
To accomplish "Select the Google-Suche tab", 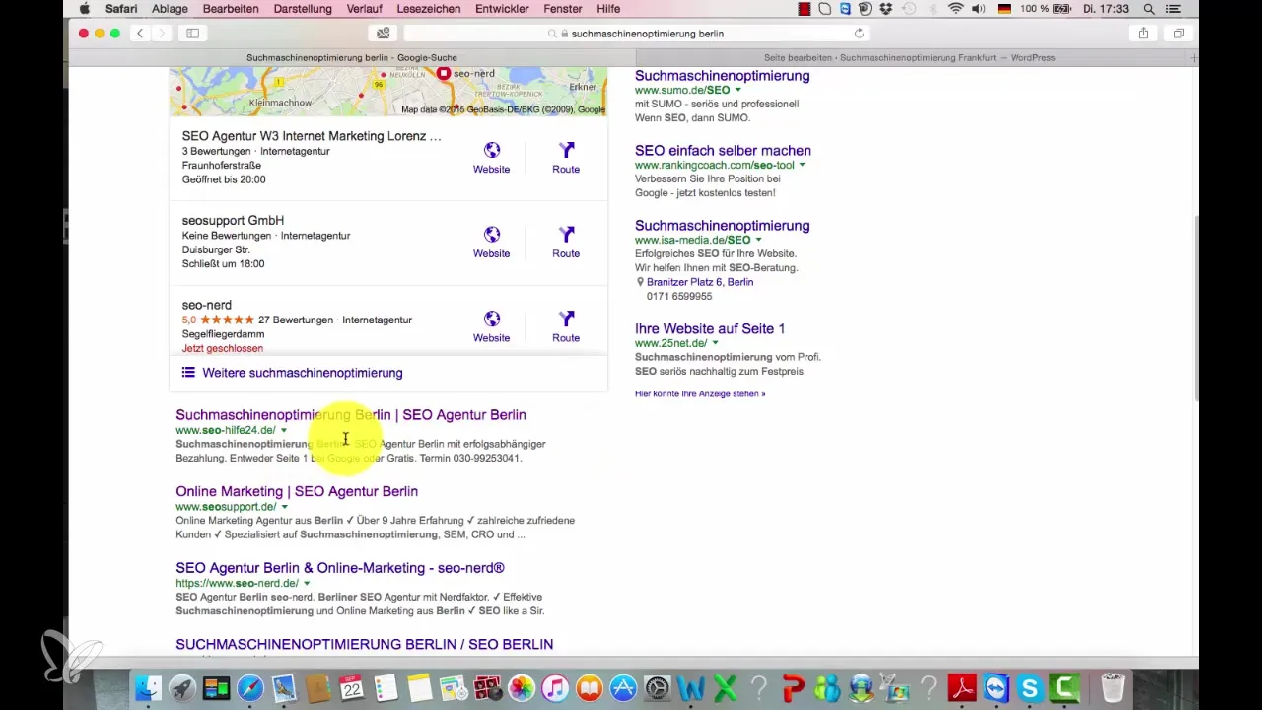I will click(x=352, y=58).
